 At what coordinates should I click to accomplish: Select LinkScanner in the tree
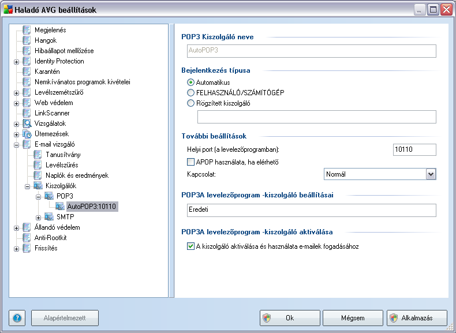pyautogui.click(x=52, y=113)
